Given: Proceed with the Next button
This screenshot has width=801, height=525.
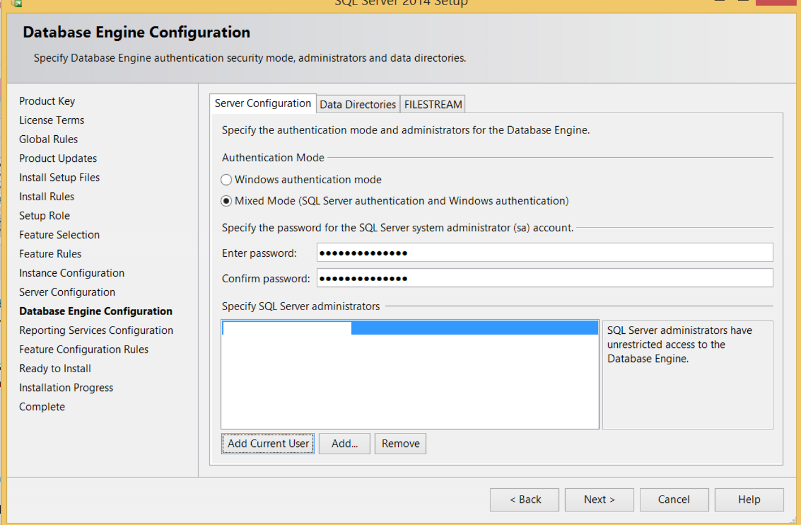Looking at the screenshot, I should [x=599, y=500].
